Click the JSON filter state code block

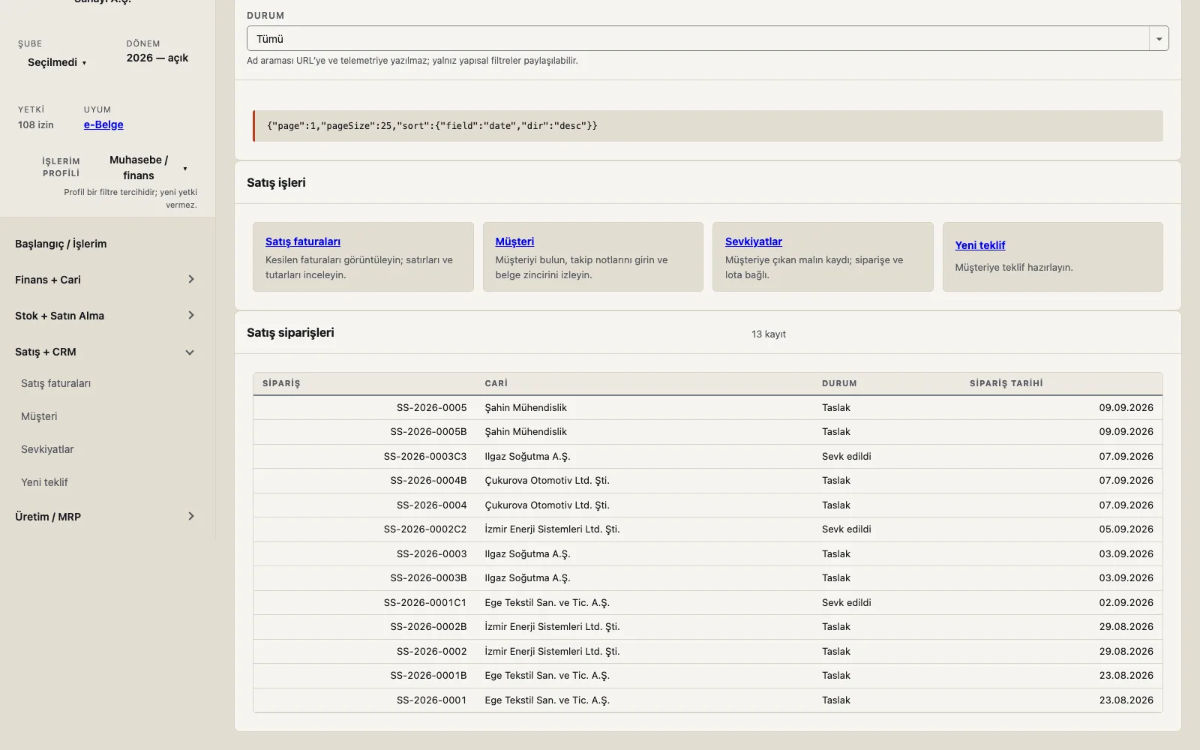707,126
